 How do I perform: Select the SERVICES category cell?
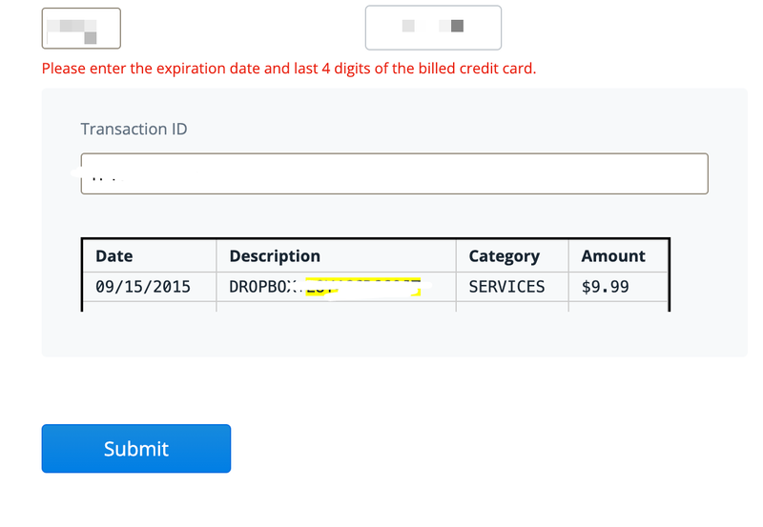[506, 286]
